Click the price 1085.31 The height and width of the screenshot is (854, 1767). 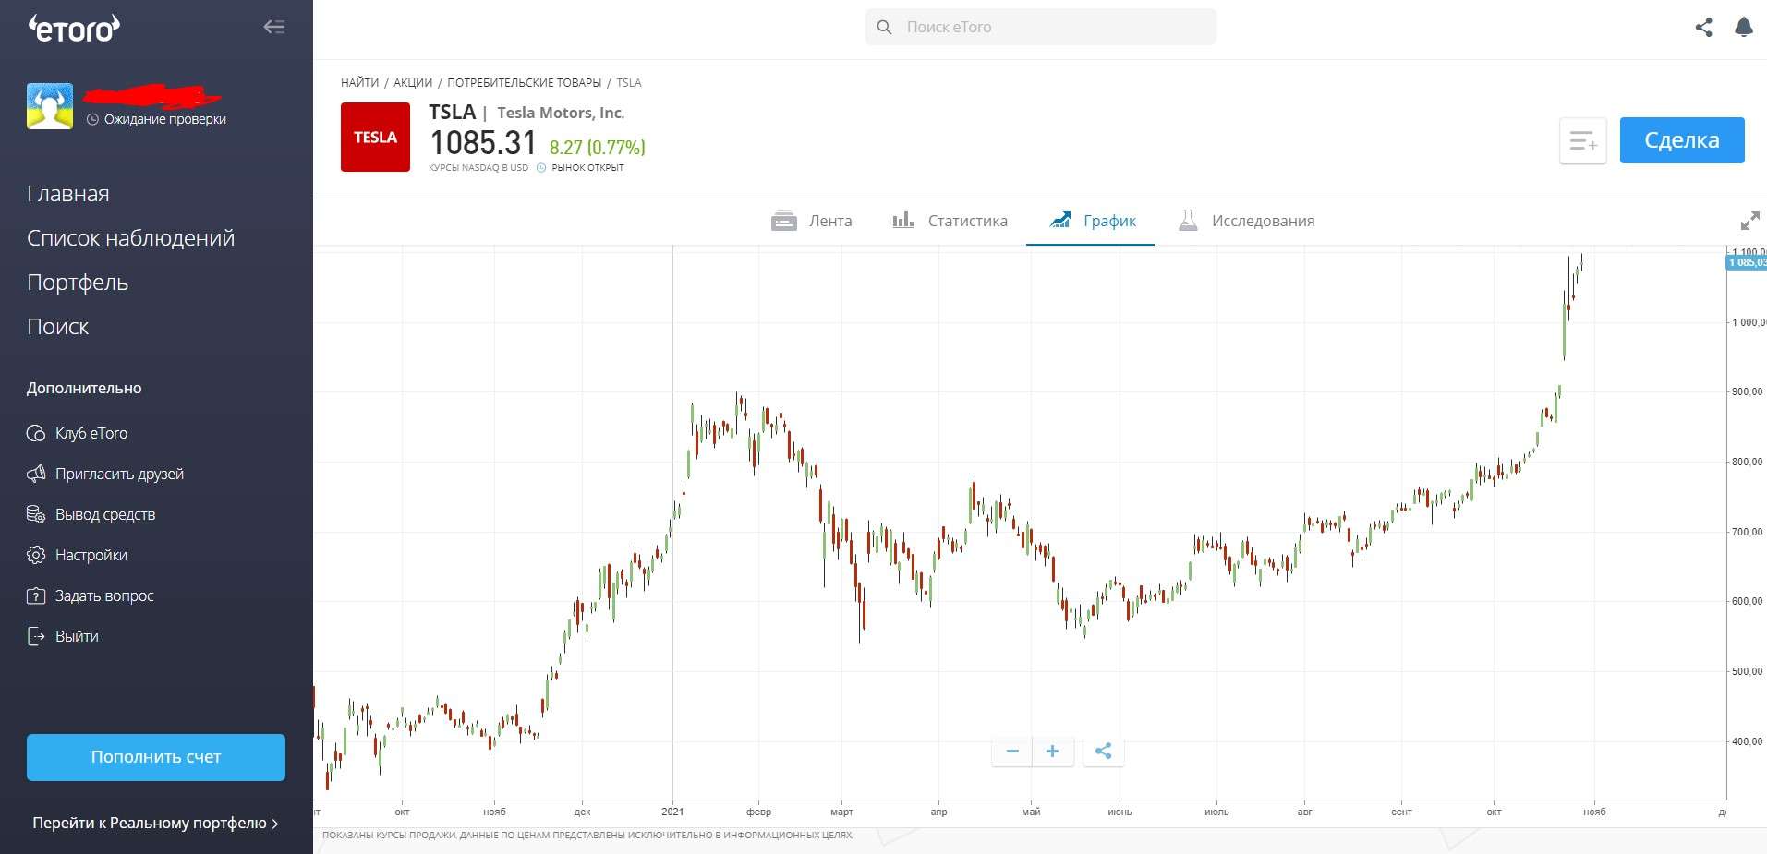tap(483, 143)
